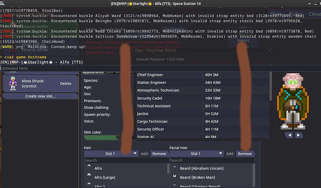321x188 pixels.
Task: Click the Hair search field
Action: pyautogui.click(x=126, y=161)
